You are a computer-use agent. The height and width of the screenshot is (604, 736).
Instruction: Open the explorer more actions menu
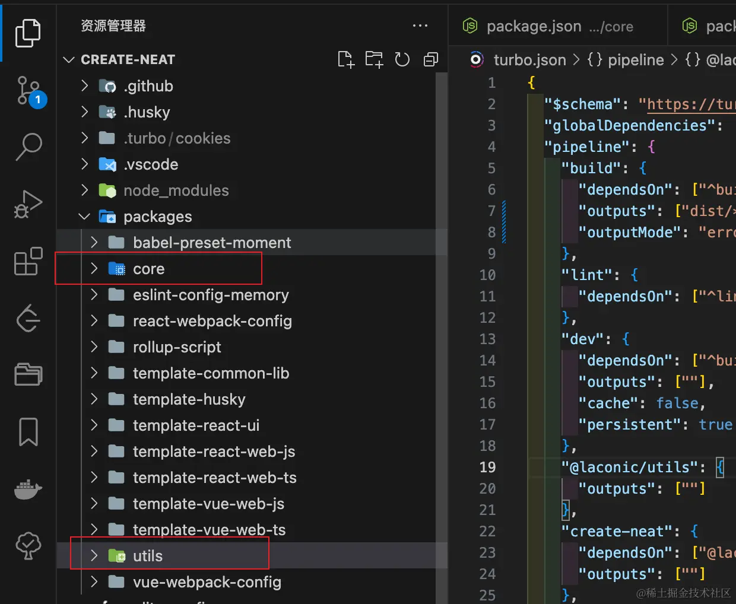[x=420, y=26]
